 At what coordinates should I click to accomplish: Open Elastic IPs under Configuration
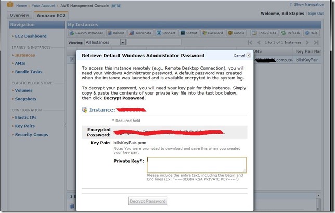[x=25, y=117]
